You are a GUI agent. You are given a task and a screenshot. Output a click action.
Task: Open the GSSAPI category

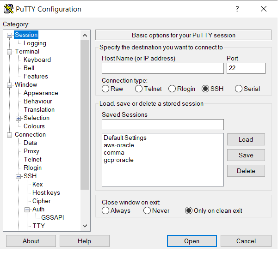click(52, 218)
